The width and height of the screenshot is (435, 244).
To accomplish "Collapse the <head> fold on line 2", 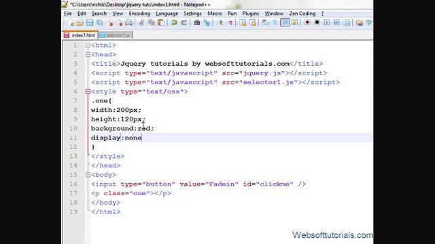I will click(88, 54).
